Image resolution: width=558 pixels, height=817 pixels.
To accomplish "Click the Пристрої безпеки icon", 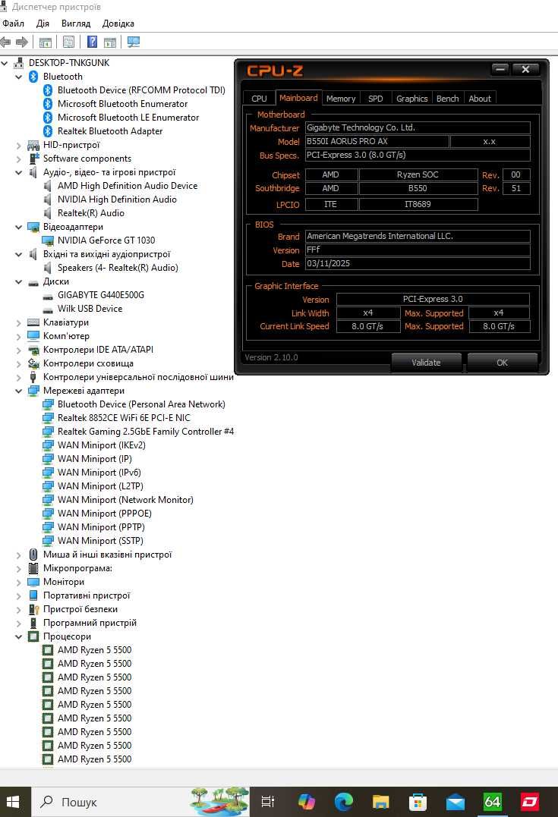I will pos(33,609).
